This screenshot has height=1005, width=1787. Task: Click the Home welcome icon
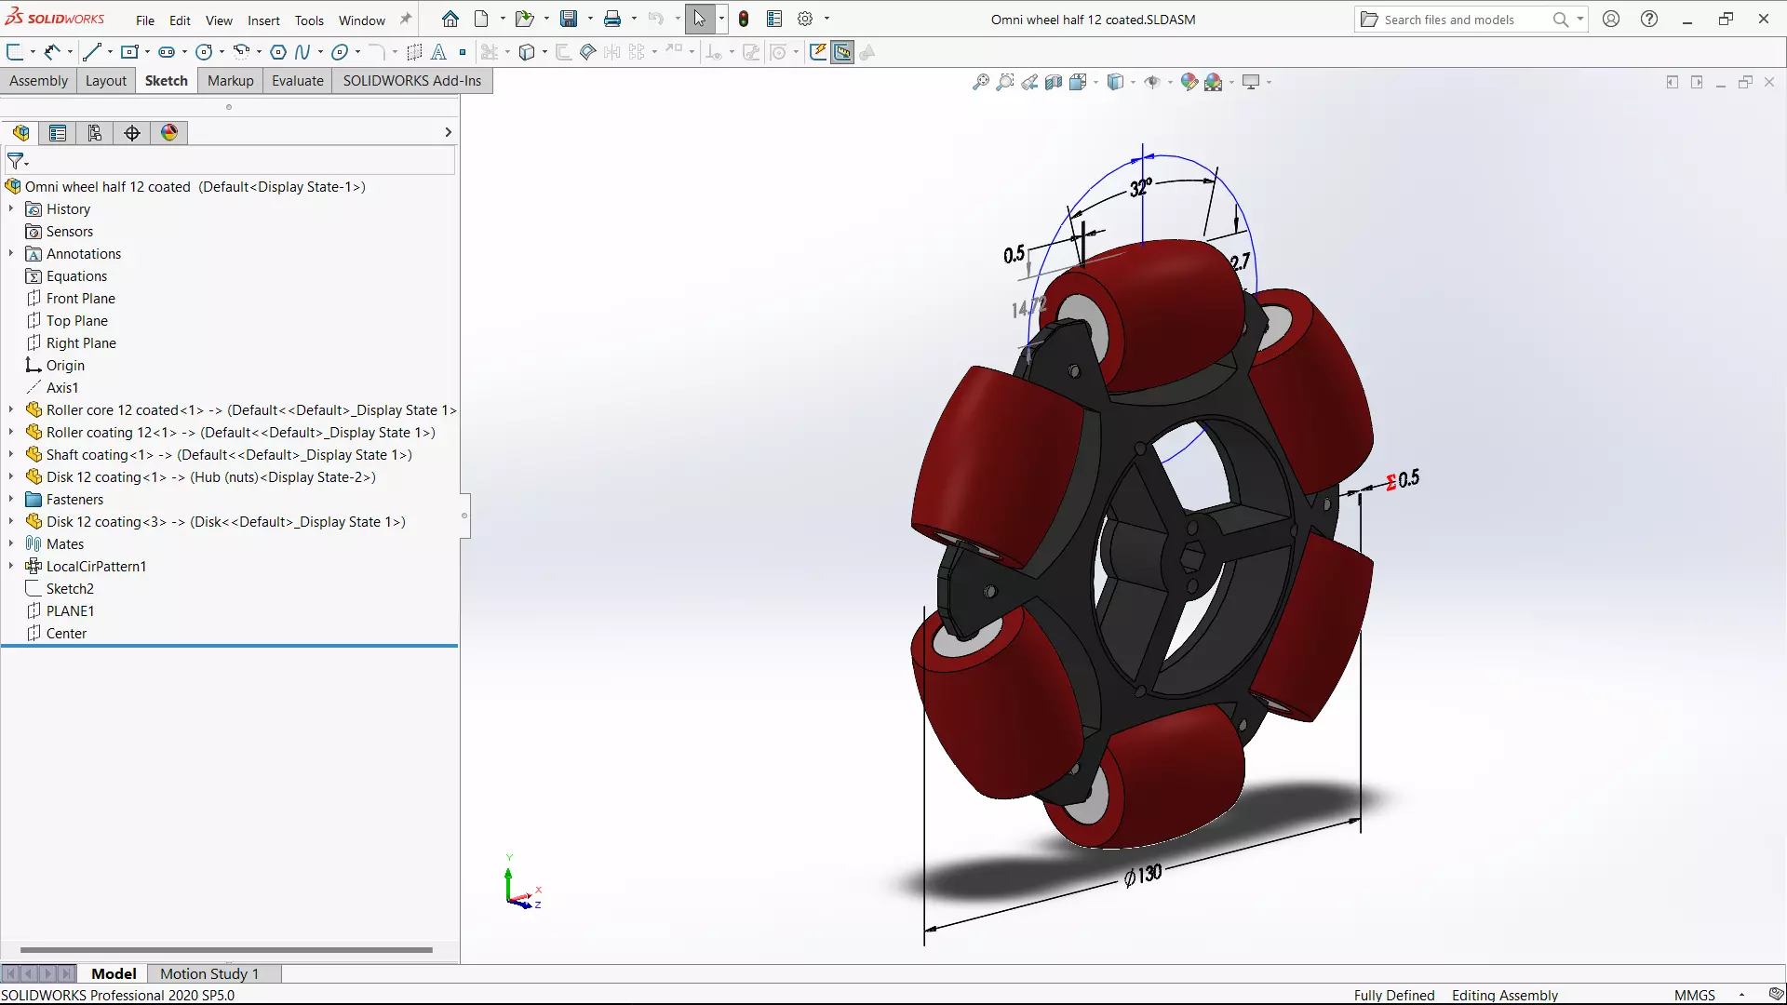450,19
